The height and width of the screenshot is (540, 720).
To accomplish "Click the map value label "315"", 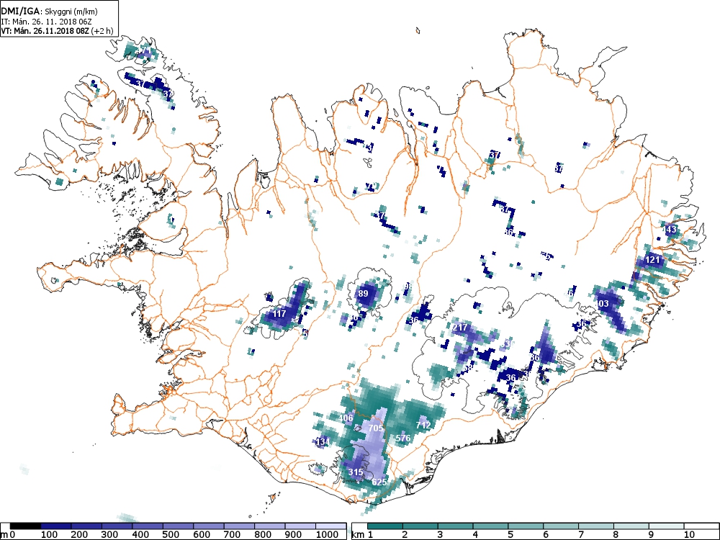I will (356, 472).
